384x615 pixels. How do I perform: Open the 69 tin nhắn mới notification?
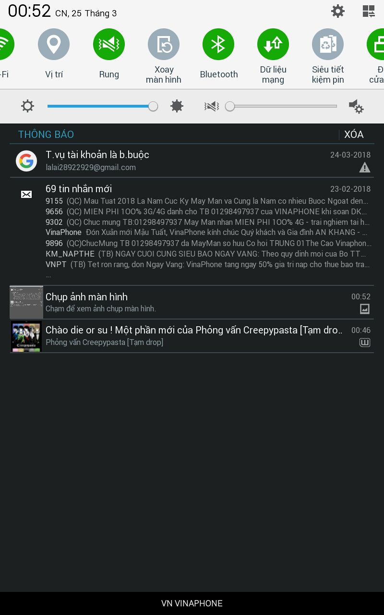(192, 231)
